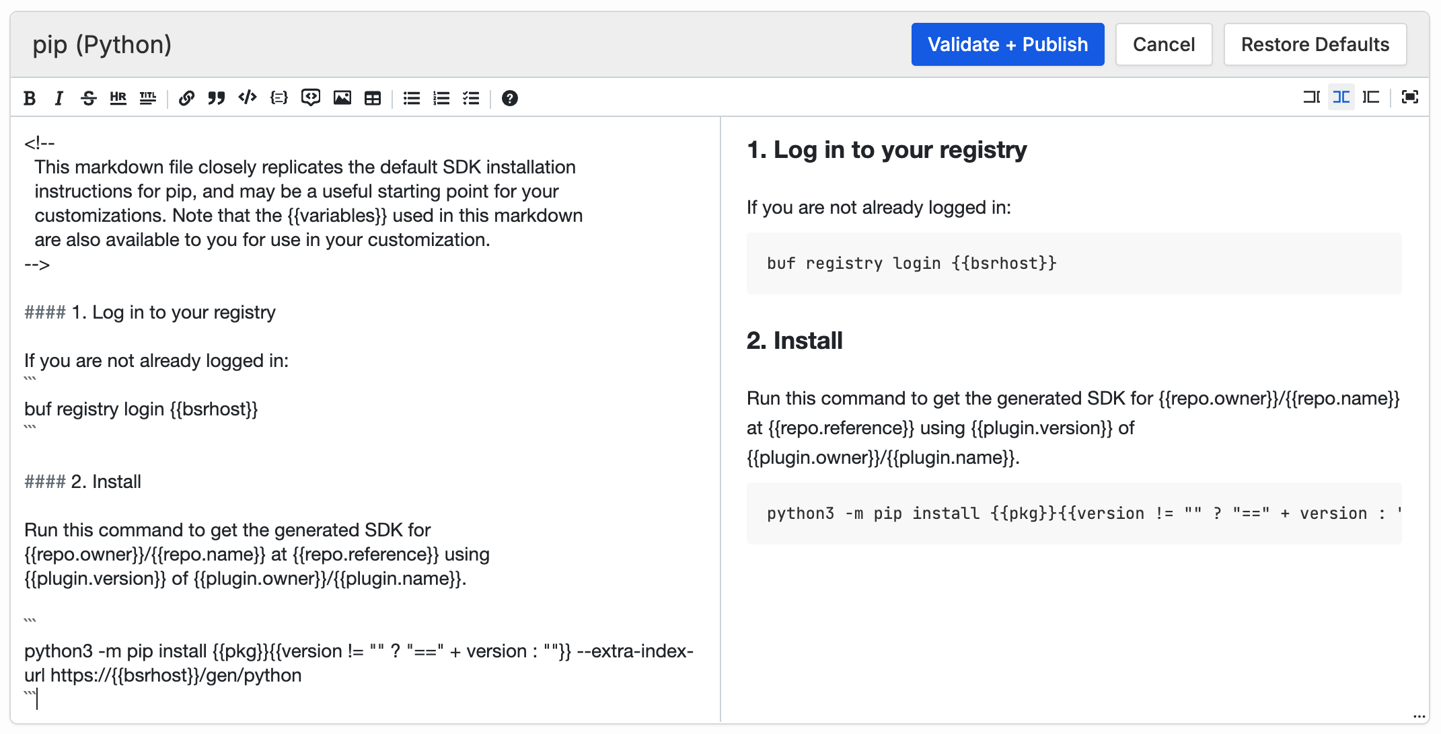Image resolution: width=1441 pixels, height=734 pixels.
Task: Switch to preview-only view
Action: [x=1371, y=97]
